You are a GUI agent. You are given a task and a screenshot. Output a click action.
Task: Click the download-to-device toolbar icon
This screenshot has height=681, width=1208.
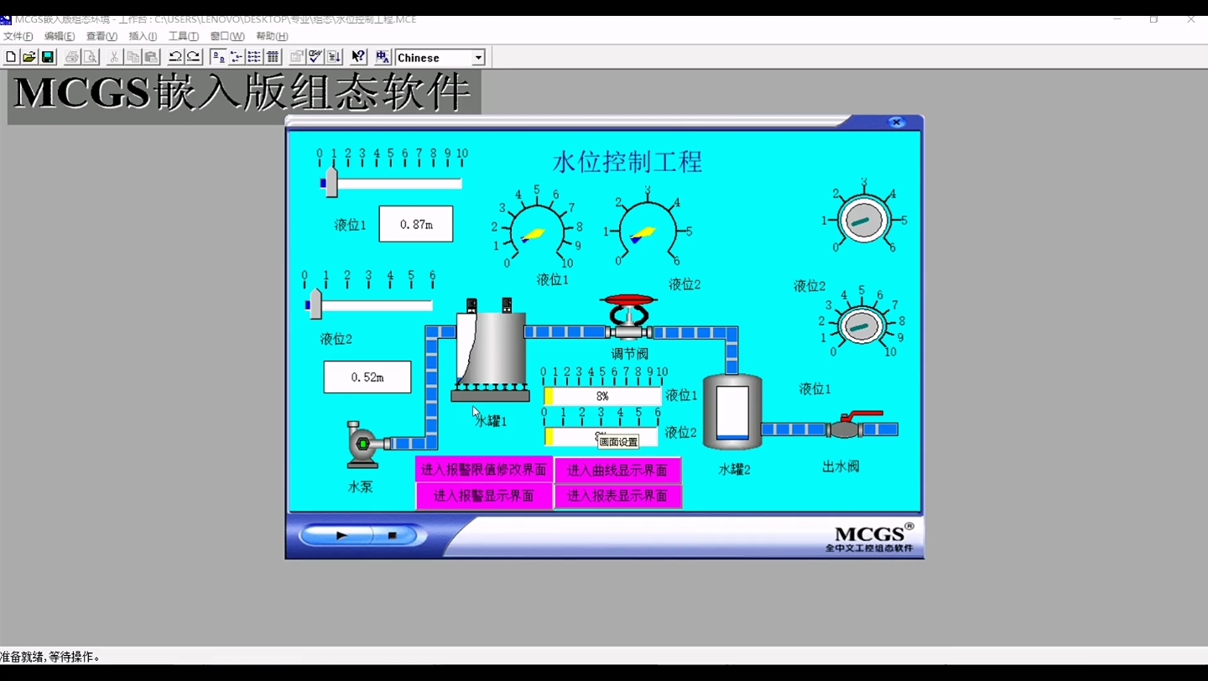334,57
